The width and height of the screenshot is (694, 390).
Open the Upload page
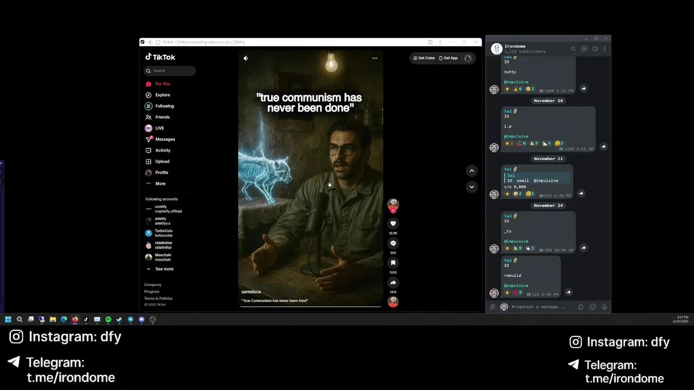157,161
